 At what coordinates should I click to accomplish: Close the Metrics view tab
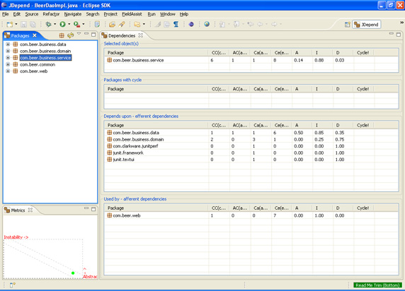coord(30,210)
